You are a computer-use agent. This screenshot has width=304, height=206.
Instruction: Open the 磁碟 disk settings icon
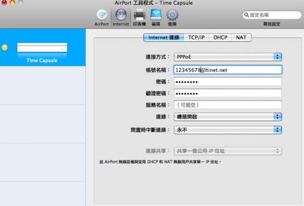(x=156, y=15)
